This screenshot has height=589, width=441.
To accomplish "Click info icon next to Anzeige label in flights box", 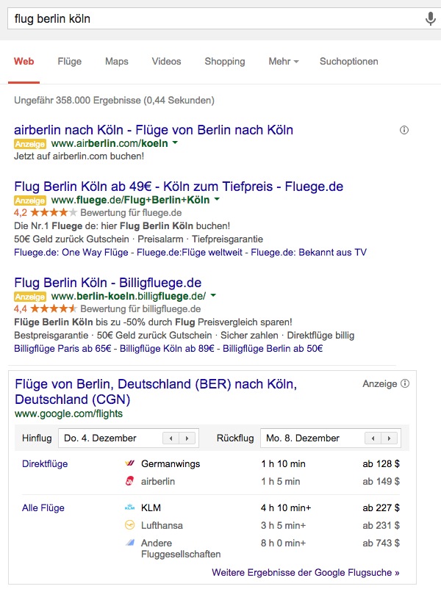I will click(x=405, y=383).
